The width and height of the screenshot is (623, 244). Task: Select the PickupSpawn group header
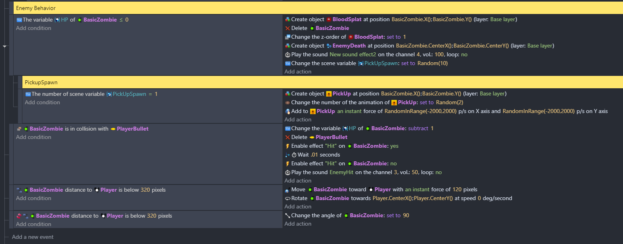click(323, 82)
